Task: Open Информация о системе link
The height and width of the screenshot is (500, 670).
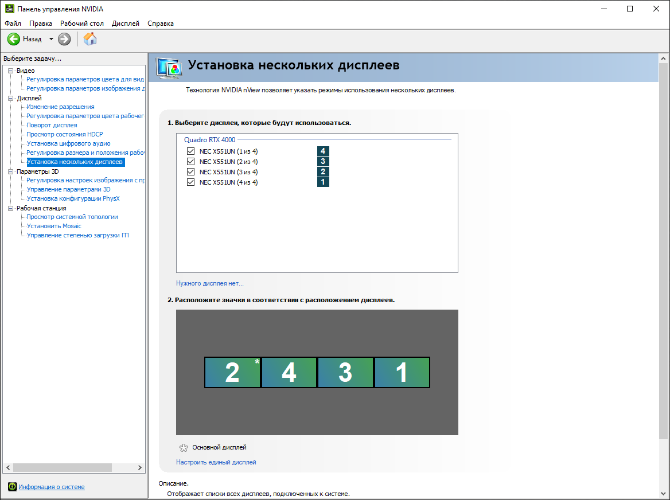Action: point(52,487)
